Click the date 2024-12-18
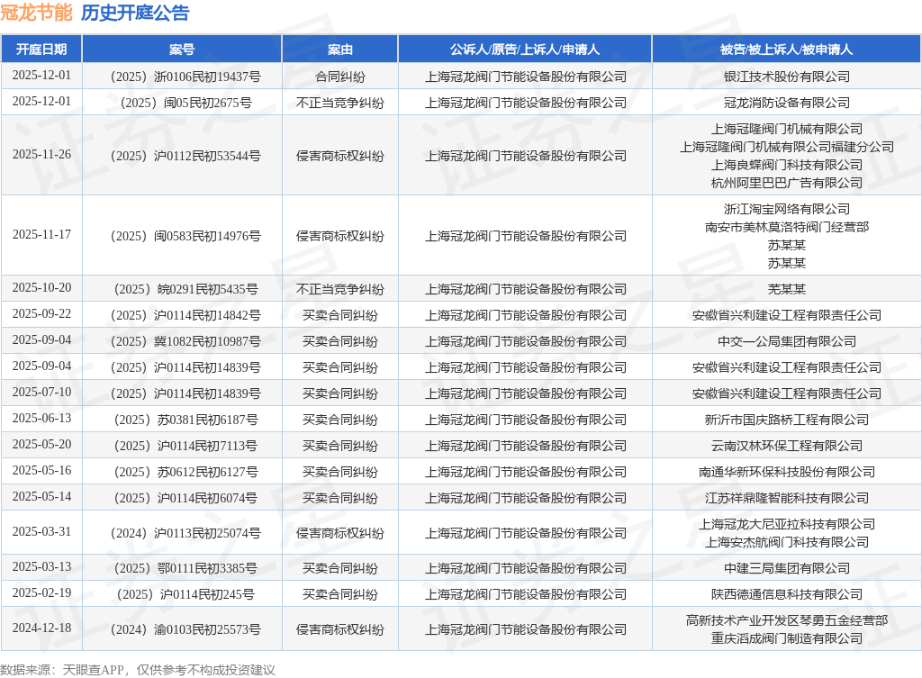The image size is (922, 678). coord(41,628)
